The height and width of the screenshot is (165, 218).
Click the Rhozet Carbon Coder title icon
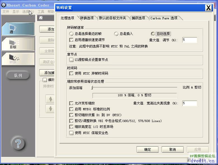pyautogui.click(x=4, y=5)
